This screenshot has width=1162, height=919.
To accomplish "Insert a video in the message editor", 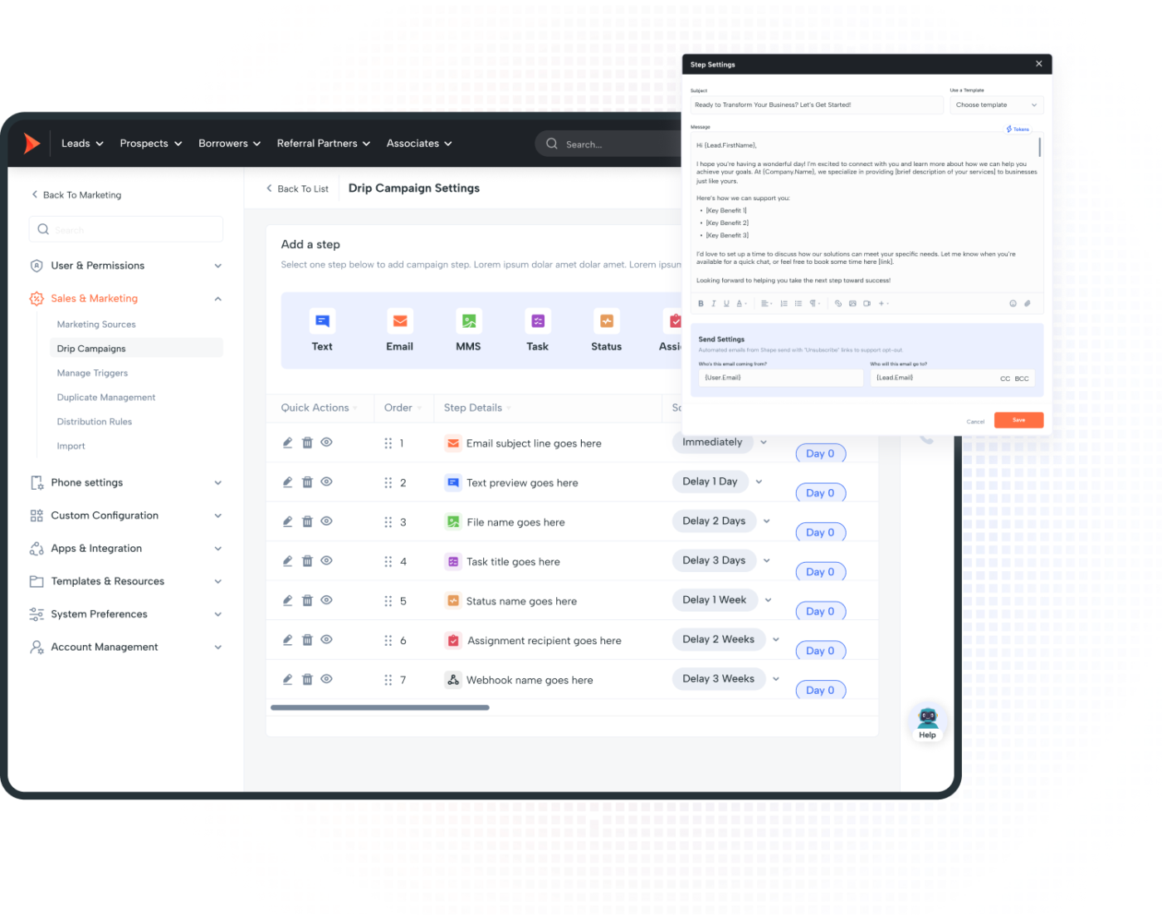I will pos(867,304).
